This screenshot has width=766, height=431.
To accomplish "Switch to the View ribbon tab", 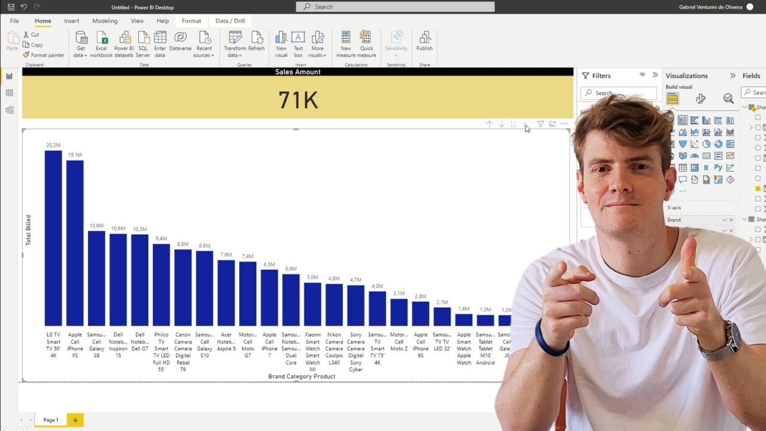I will tap(137, 21).
